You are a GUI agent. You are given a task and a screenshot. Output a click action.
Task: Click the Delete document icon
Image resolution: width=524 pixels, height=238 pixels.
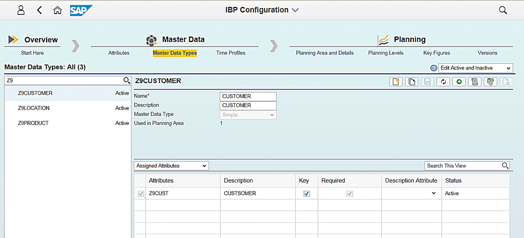pyautogui.click(x=506, y=82)
